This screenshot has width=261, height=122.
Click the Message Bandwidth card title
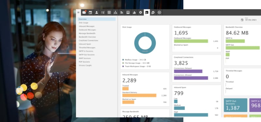click(130, 112)
